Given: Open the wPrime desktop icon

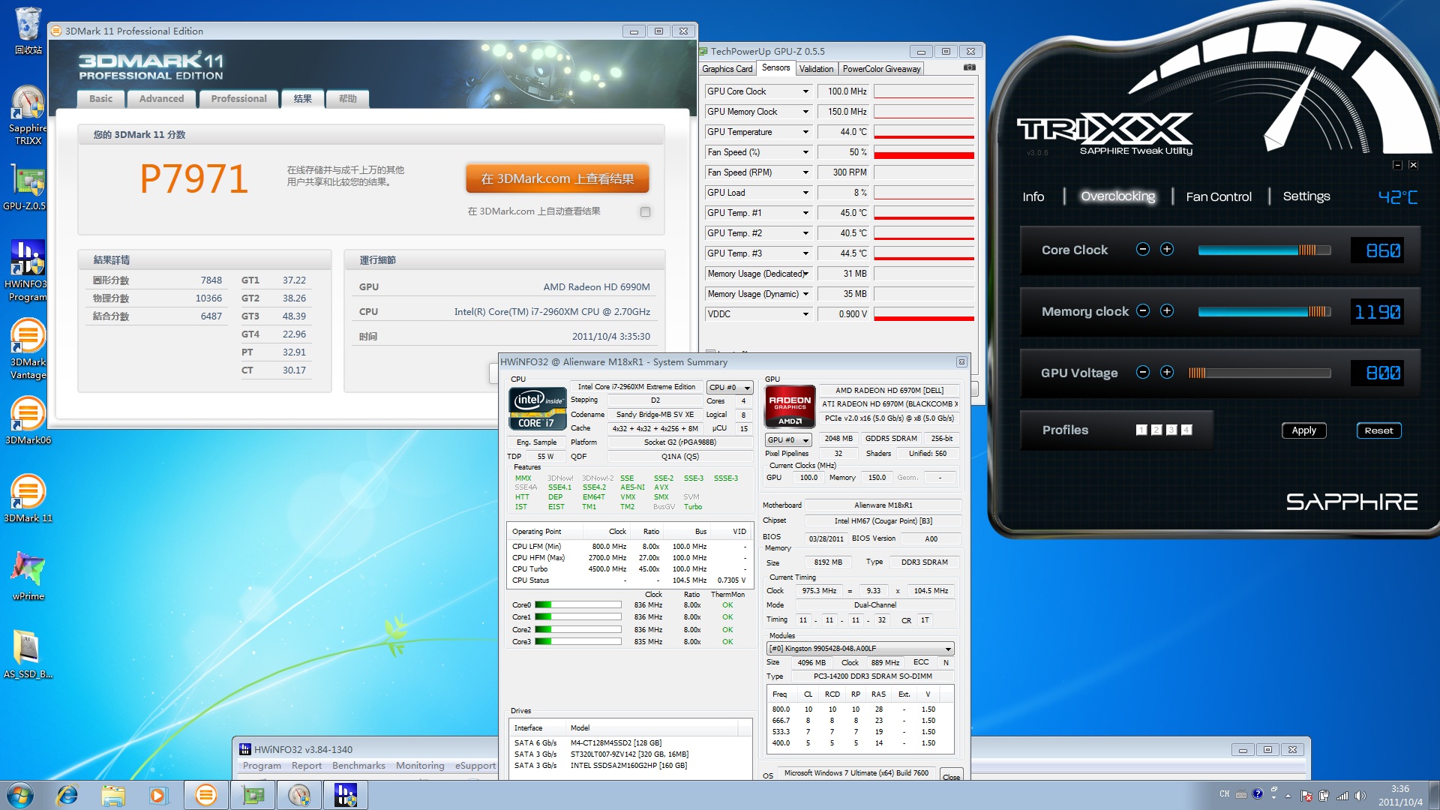Looking at the screenshot, I should (x=28, y=576).
